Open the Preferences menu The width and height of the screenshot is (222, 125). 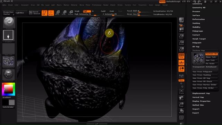[x=96, y=5]
